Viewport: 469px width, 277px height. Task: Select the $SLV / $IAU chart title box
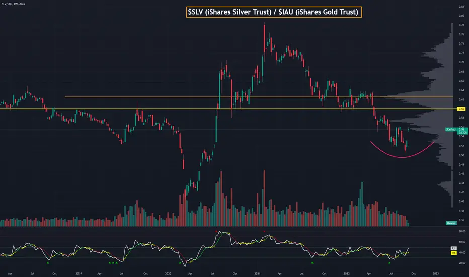(274, 12)
